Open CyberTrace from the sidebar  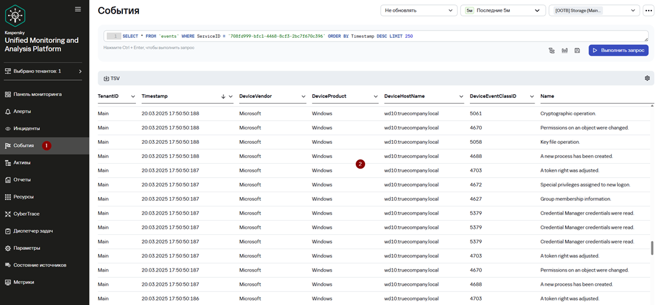click(45, 214)
